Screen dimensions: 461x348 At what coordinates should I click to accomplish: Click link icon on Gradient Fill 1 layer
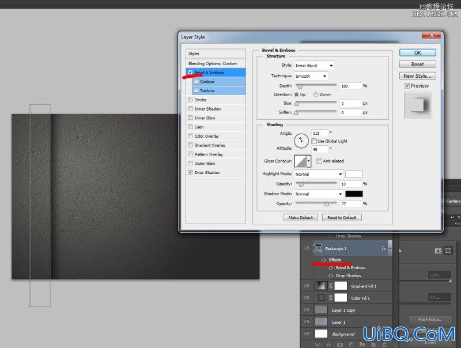tap(331, 286)
